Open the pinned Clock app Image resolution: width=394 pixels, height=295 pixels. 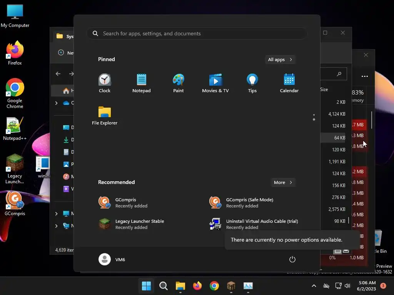click(x=105, y=83)
